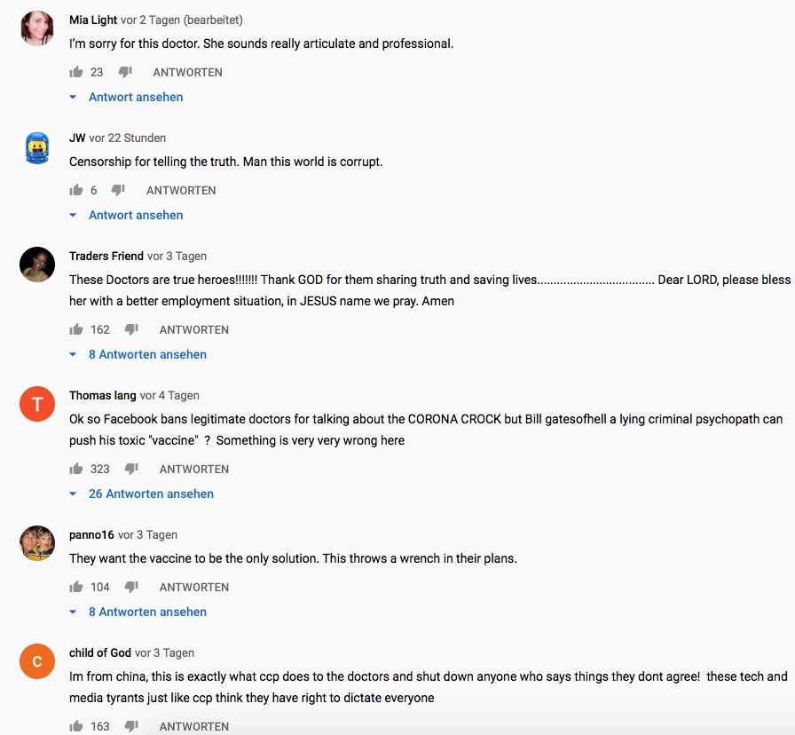Expand the reply under Mia Light's comment
This screenshot has height=735, width=795.
point(135,97)
